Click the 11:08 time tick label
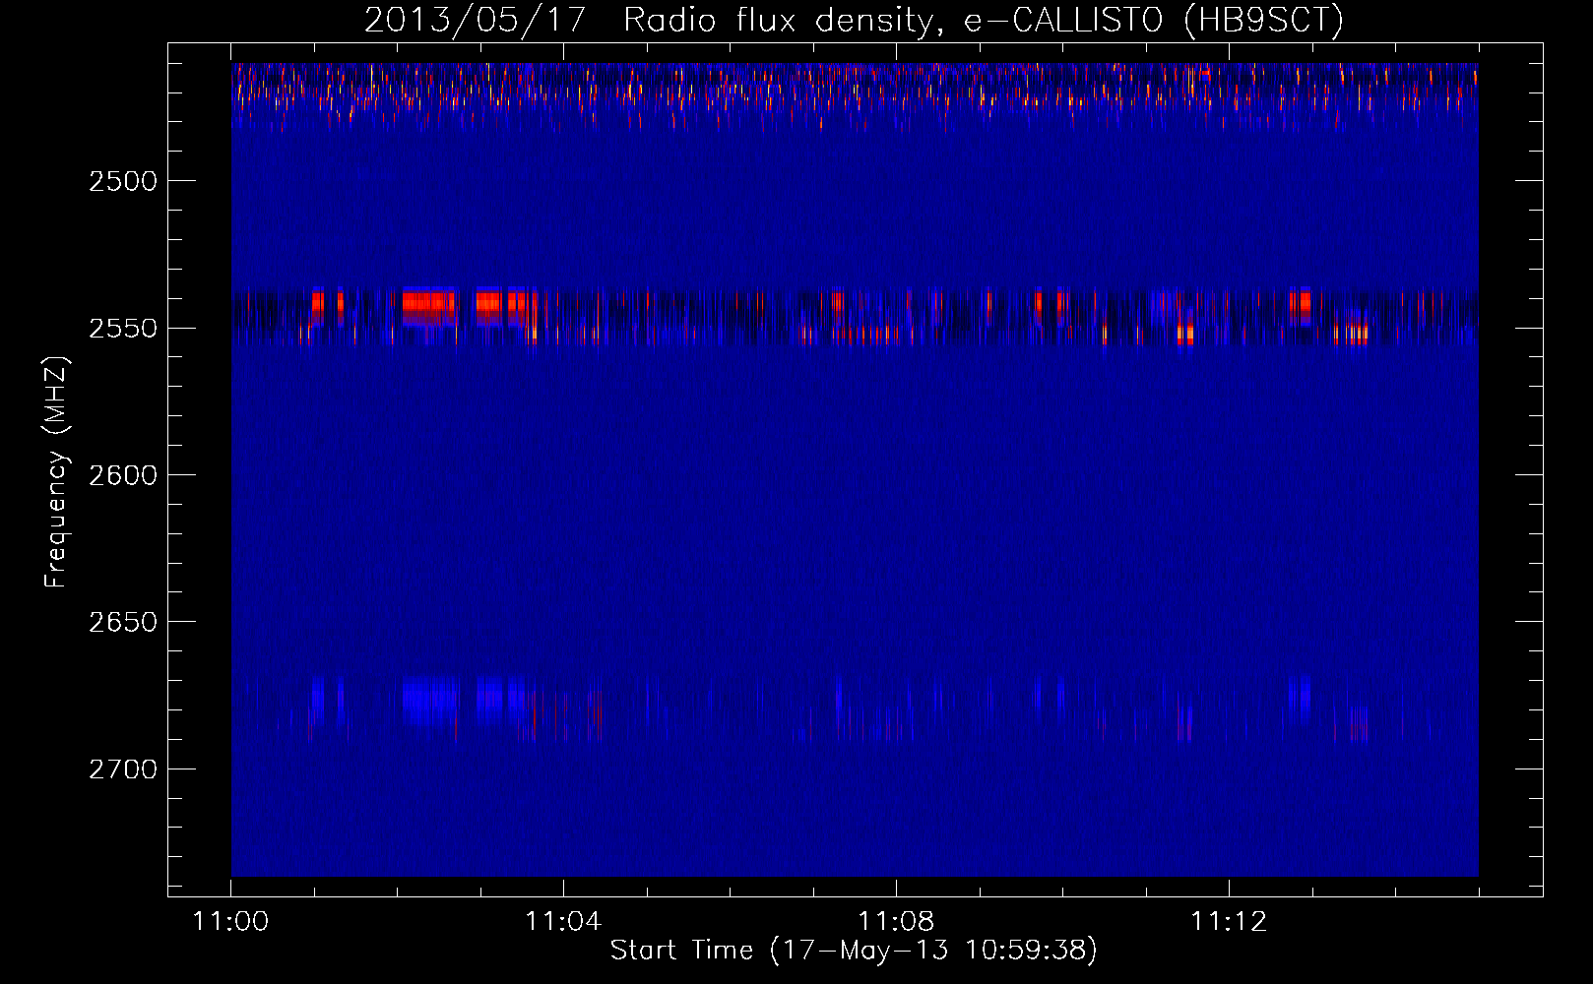Screen dimensions: 1593x984 [x=896, y=921]
